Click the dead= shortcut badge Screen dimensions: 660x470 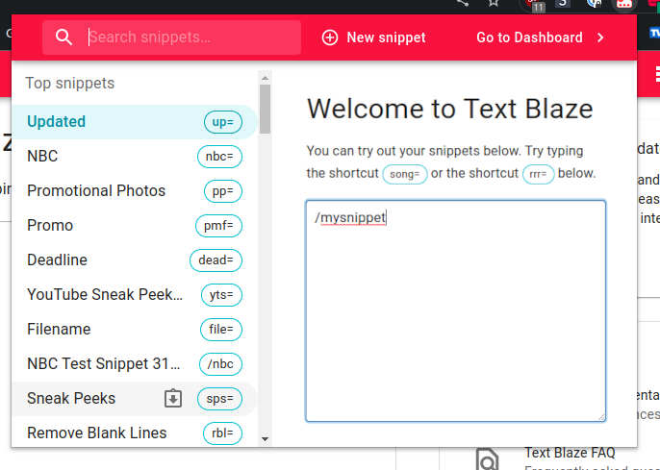216,260
